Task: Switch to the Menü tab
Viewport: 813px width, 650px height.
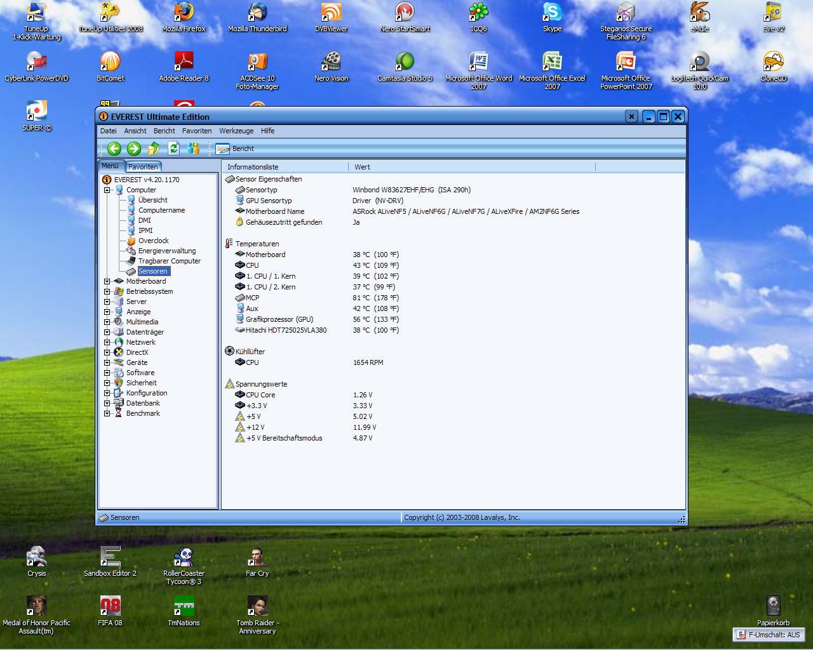Action: (x=111, y=166)
